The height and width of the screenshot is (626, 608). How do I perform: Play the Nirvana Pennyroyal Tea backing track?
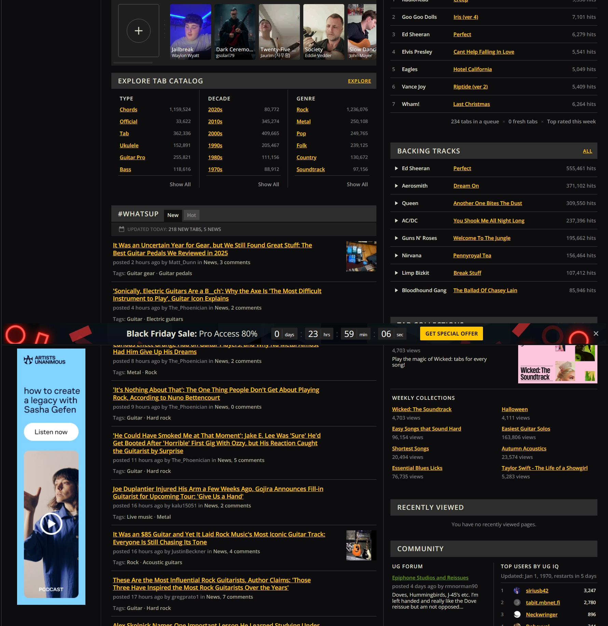[x=396, y=256]
